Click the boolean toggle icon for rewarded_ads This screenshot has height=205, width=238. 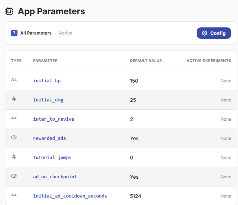click(14, 137)
